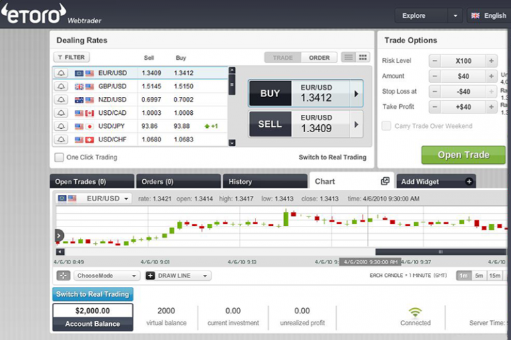511x340 pixels.
Task: Open the Explore dropdown
Action: pos(428,16)
